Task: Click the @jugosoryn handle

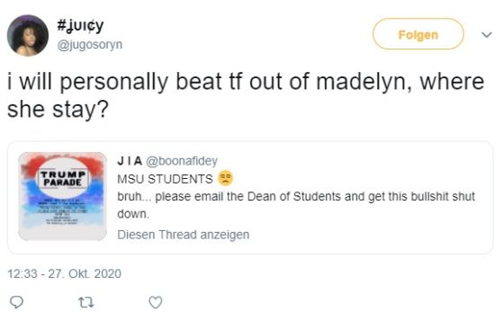Action: click(90, 45)
